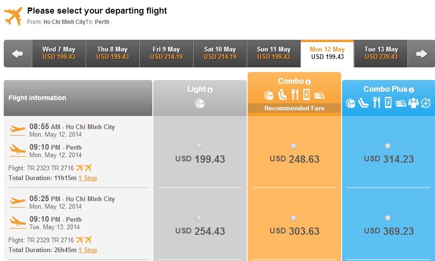Viewport: 435px width, 261px height.
Task: Go to previous dates with left arrow
Action: tap(18, 54)
